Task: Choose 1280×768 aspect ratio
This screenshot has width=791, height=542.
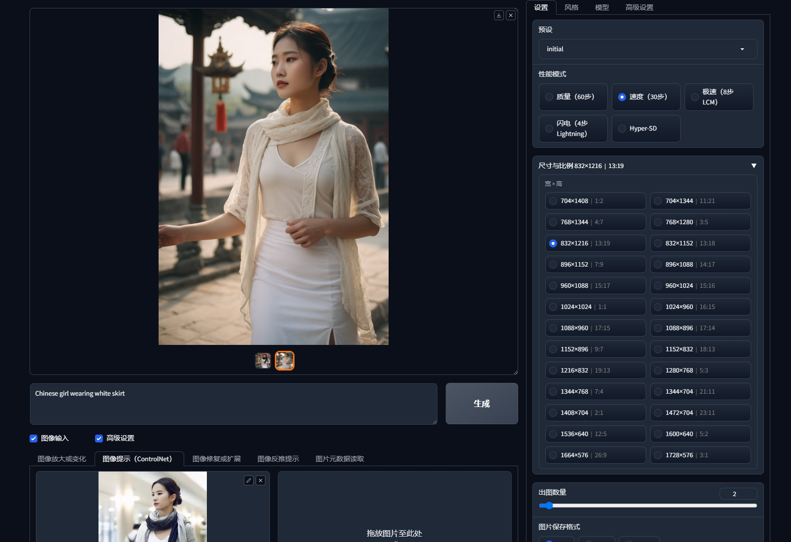Action: click(700, 371)
